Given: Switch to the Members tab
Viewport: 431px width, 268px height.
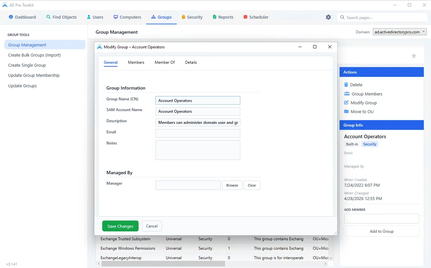Looking at the screenshot, I should coord(136,62).
